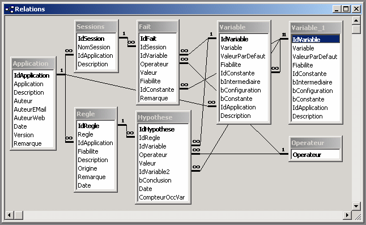Click bConstante field in Variable_1 table

click(x=308, y=99)
